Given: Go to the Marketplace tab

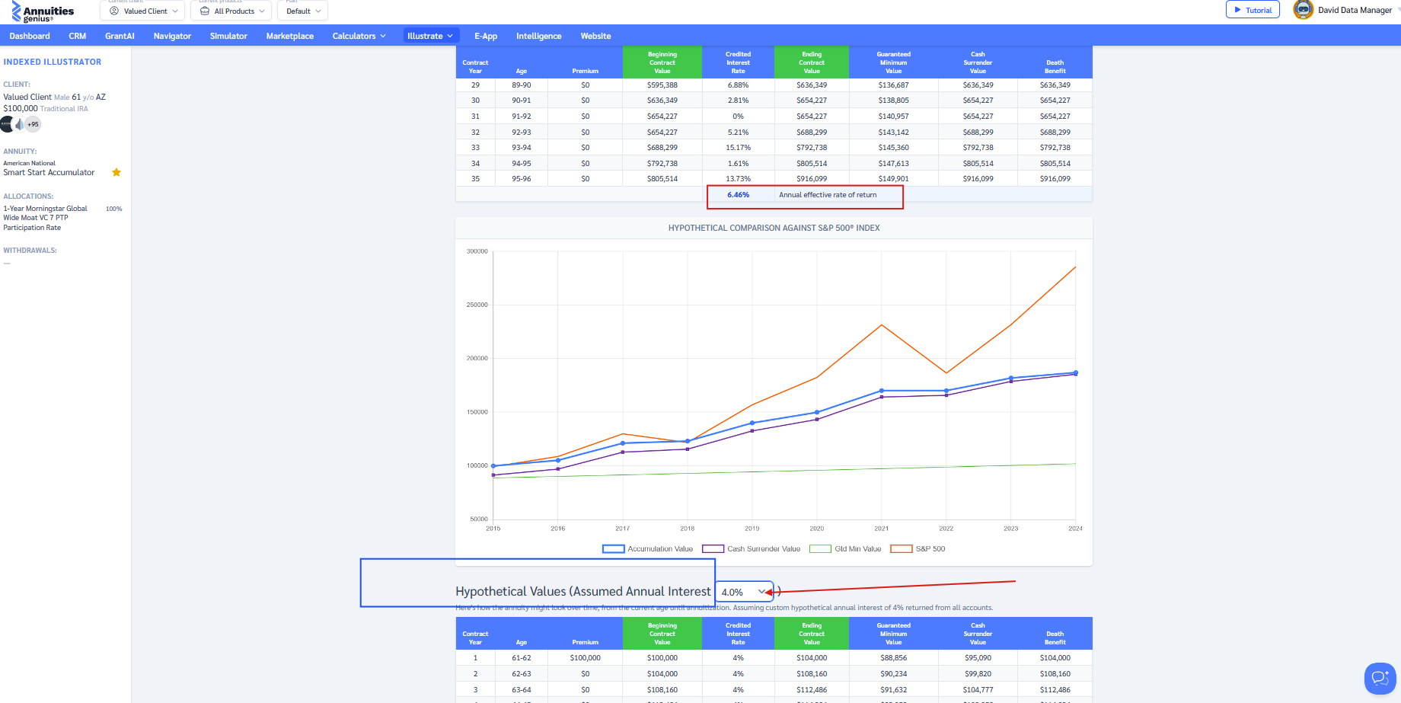Looking at the screenshot, I should [x=290, y=36].
